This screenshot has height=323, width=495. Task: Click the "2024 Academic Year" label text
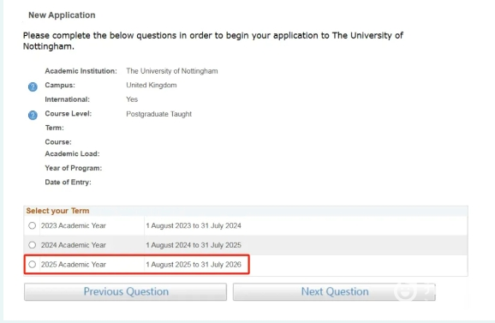pyautogui.click(x=74, y=245)
